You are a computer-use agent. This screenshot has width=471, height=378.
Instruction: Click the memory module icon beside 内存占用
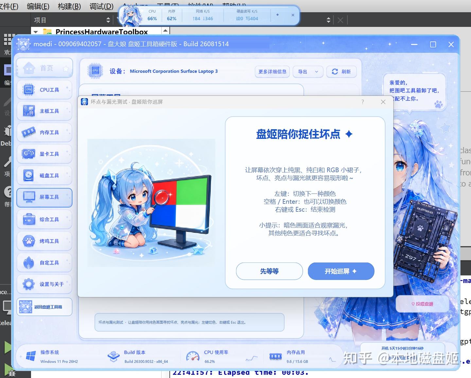[x=275, y=356]
